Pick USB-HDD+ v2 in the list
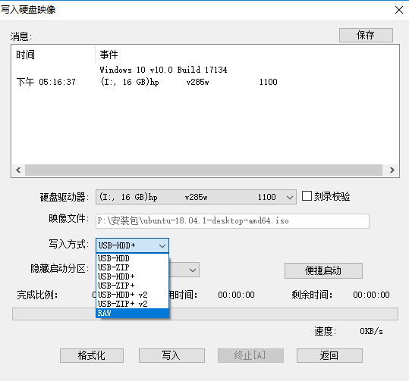409x381 pixels. point(132,295)
